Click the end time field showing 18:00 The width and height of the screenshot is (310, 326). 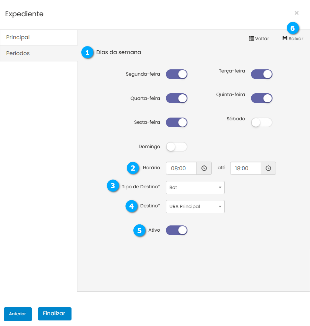245,168
